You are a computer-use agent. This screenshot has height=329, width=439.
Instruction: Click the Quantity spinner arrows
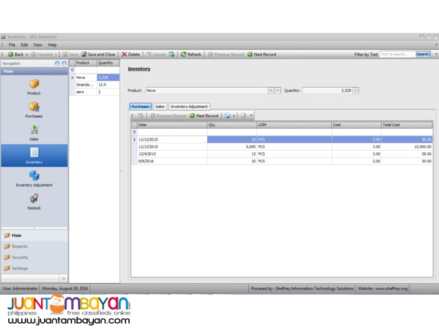click(x=355, y=90)
